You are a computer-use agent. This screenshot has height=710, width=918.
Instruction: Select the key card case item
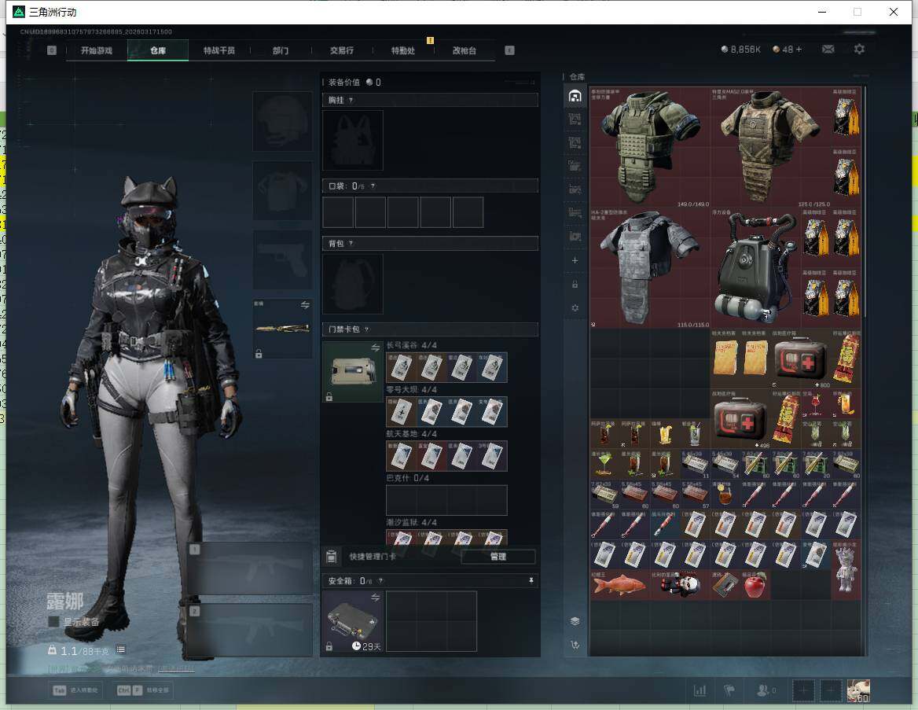pos(352,371)
